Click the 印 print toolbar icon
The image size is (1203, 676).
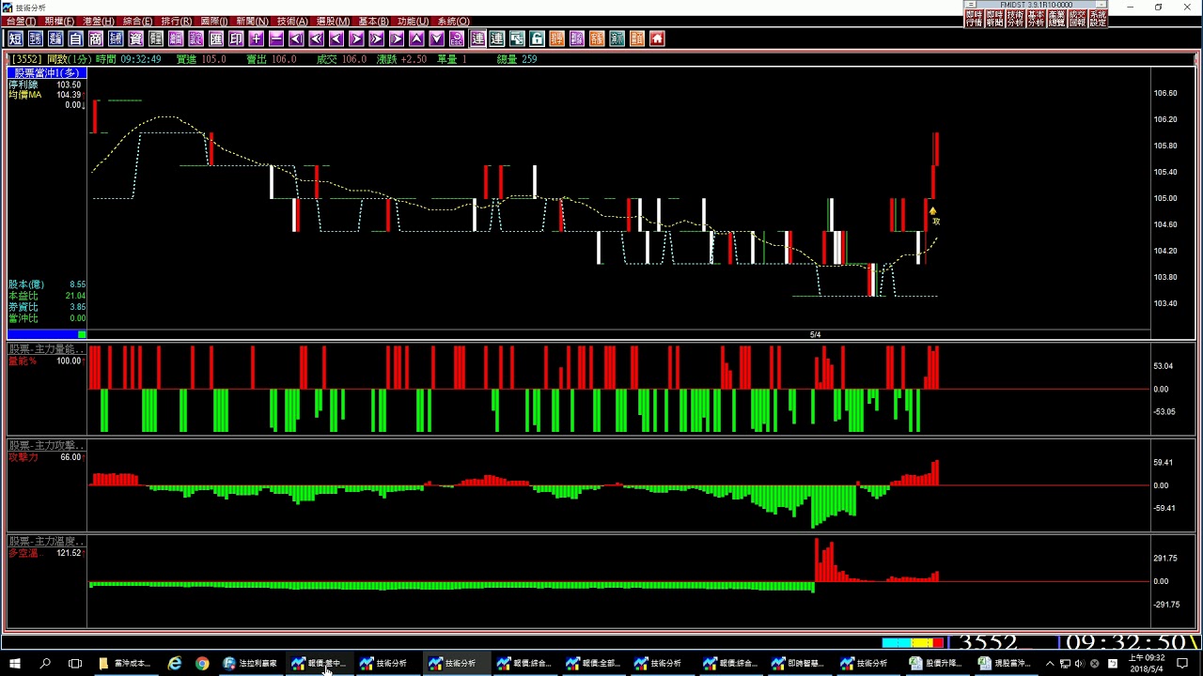point(236,38)
